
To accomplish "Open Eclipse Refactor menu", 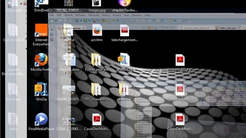I will tap(80, 15).
